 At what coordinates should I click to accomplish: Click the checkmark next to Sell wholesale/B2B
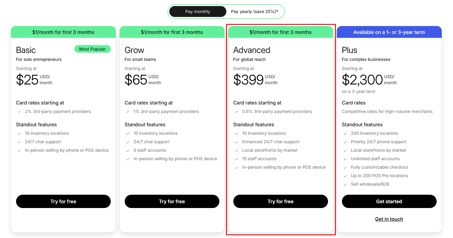[x=345, y=184]
